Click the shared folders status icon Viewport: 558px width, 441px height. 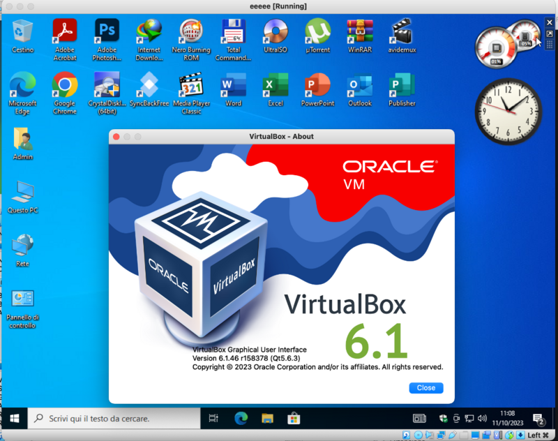[464, 435]
